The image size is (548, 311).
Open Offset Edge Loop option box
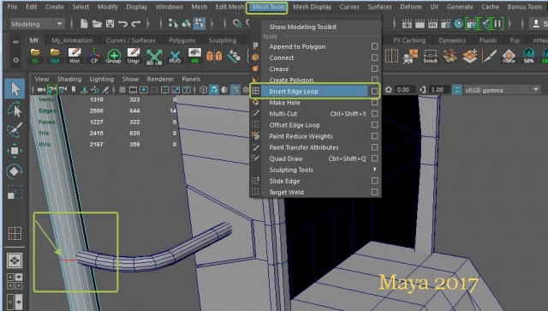pos(375,125)
